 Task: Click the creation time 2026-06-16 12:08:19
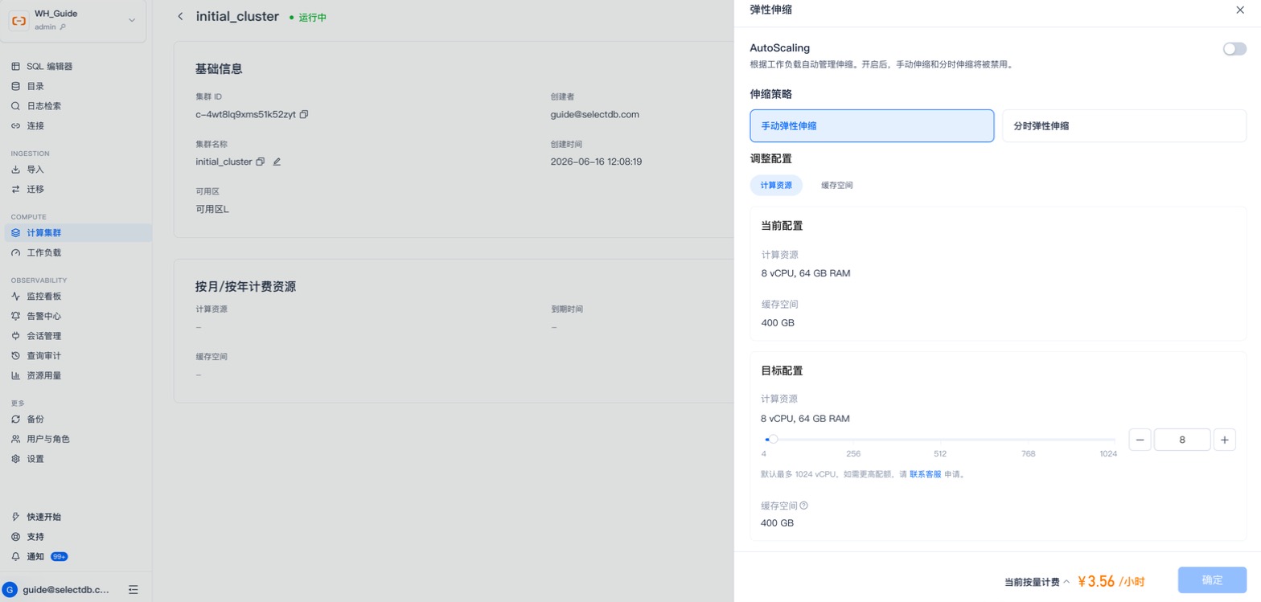point(596,162)
